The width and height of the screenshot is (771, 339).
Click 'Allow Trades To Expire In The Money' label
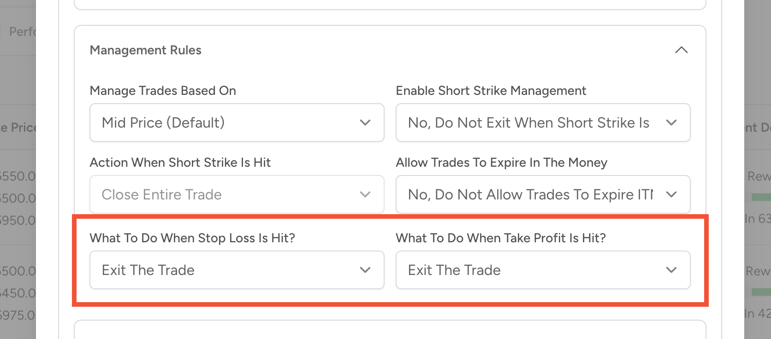click(x=501, y=163)
